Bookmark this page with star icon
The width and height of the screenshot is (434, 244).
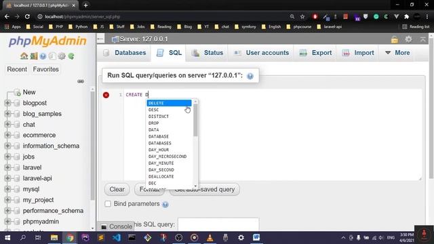pyautogui.click(x=302, y=16)
